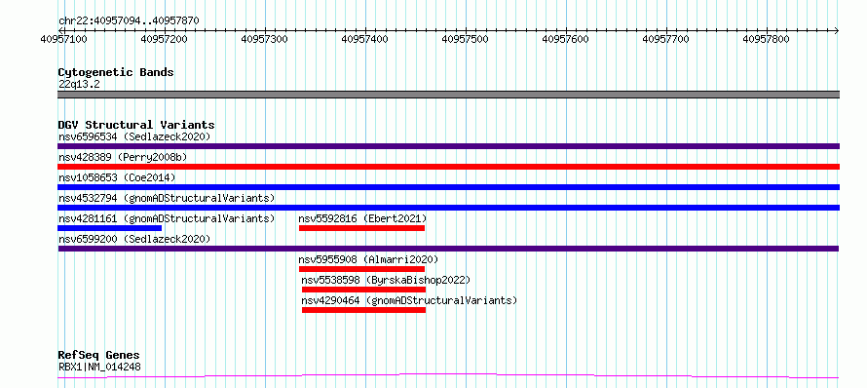This screenshot has height=388, width=867.
Task: Click ruler position 40957300
Action: click(x=265, y=39)
